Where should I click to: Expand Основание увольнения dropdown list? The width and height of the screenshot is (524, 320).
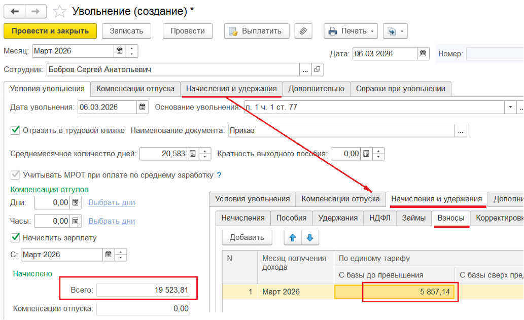510,107
